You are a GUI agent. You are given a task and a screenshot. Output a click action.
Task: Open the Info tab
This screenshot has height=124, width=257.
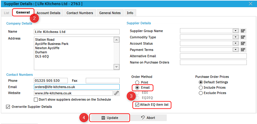click(130, 13)
